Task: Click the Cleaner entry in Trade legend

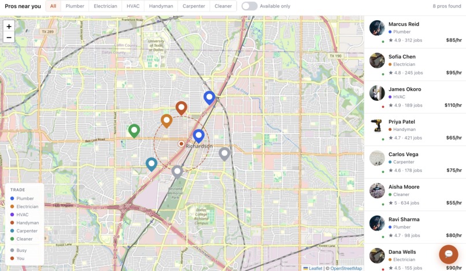Action: 21,239
